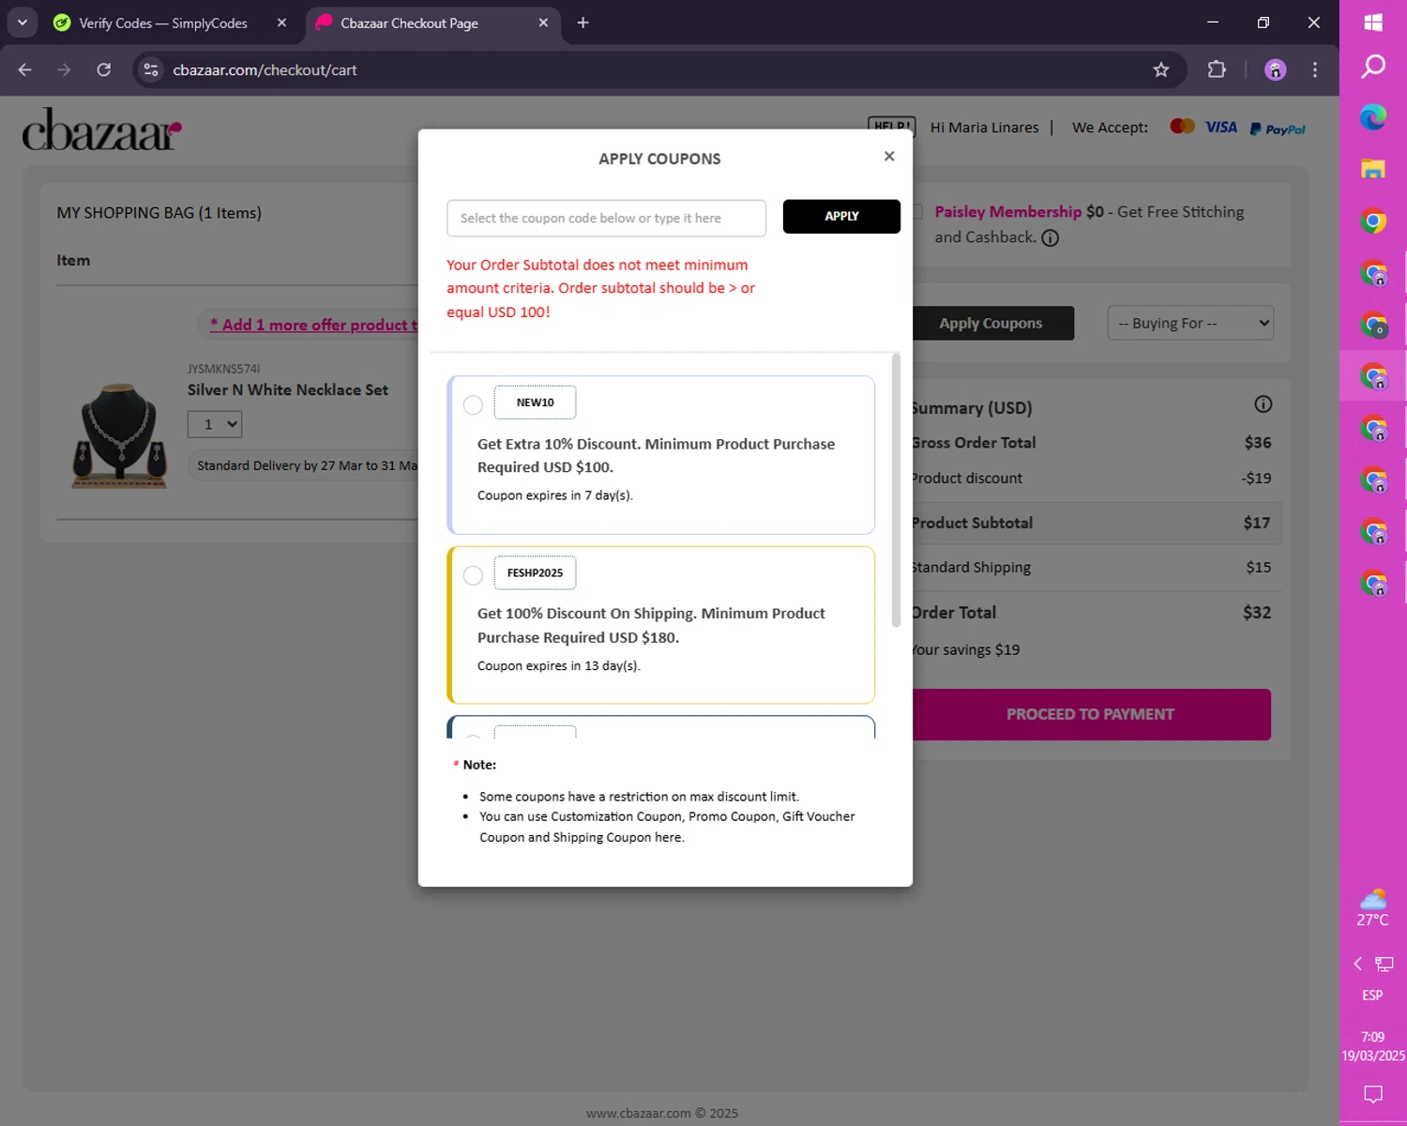Open Windows taskbar search
Screen dimensions: 1407x1126
pos(1373,67)
